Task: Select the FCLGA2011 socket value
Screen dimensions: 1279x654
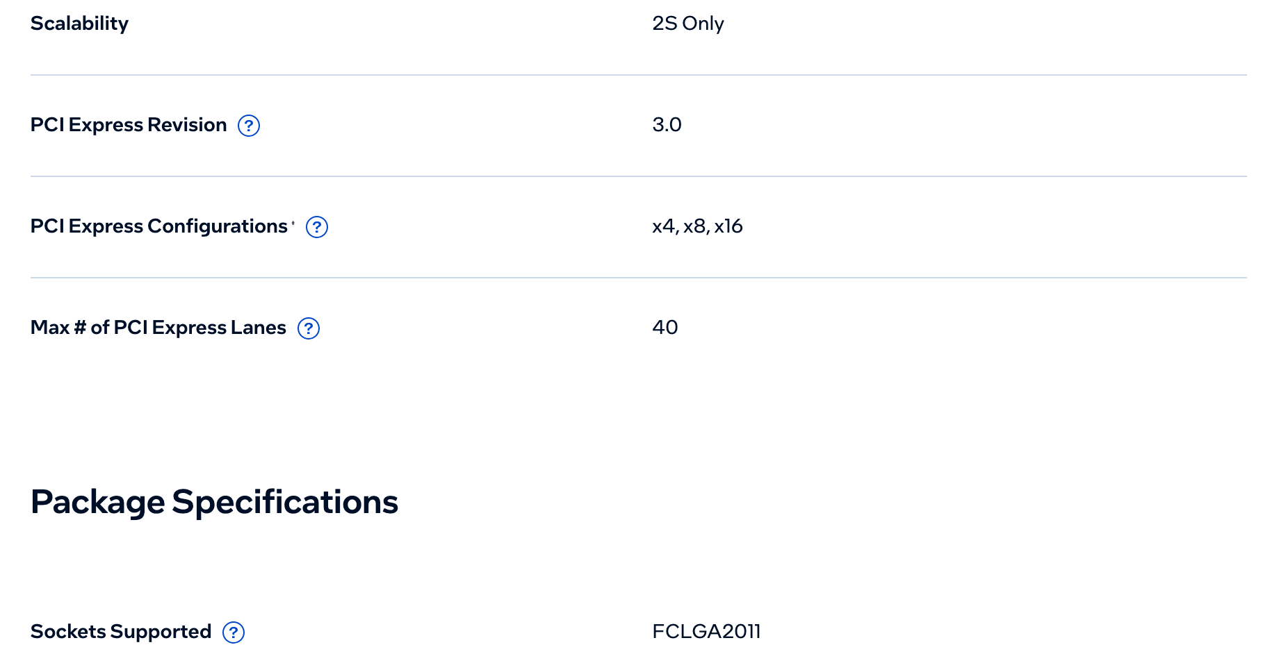Action: 706,632
